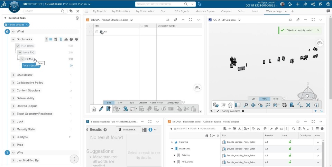This screenshot has height=167, width=332.
Task: Open the Issue tab
Action: [x=255, y=11]
